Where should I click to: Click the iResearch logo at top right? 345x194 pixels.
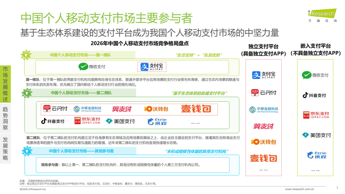pos(322,16)
